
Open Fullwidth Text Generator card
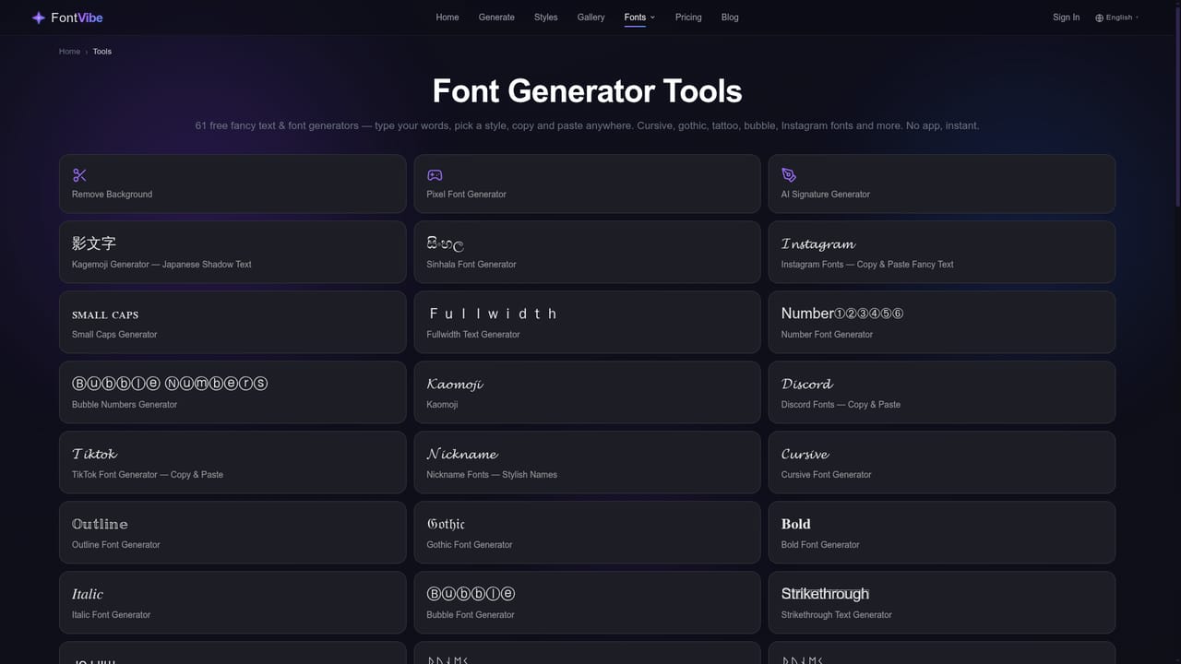587,323
